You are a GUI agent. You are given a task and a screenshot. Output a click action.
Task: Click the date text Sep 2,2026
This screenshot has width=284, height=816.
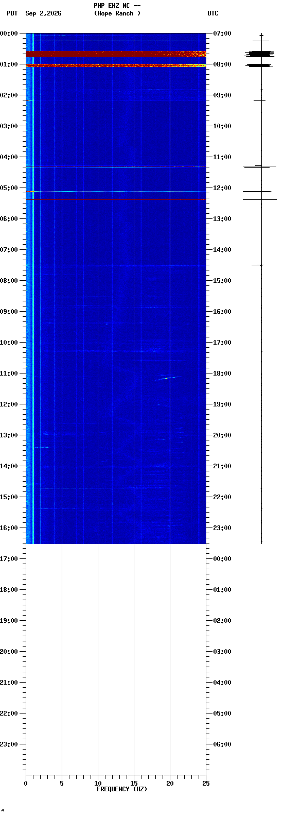(x=43, y=13)
